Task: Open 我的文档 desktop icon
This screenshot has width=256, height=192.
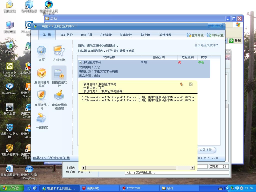Action: pos(10,7)
